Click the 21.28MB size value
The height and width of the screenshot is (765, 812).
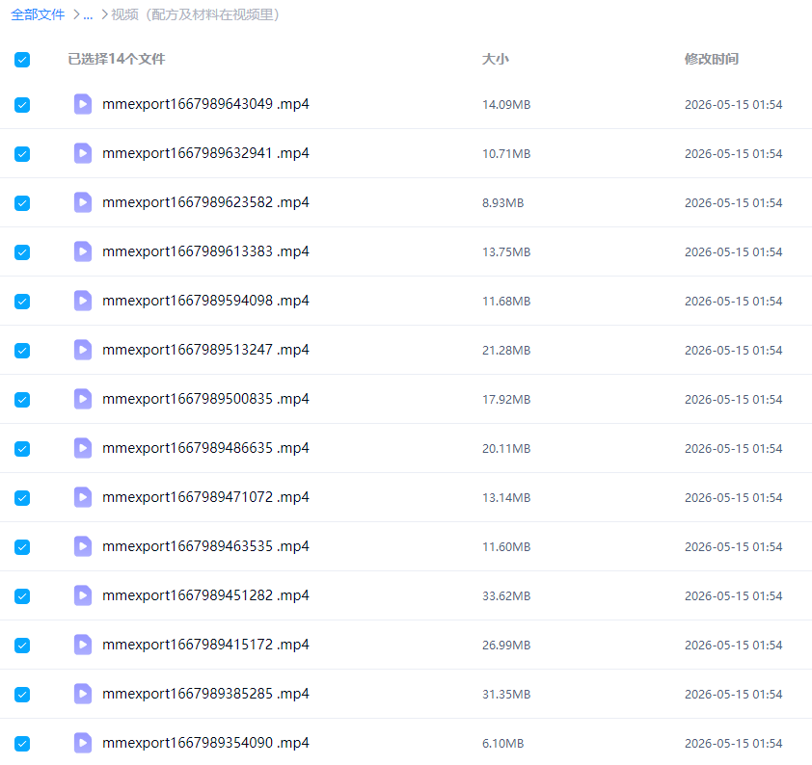pos(506,350)
